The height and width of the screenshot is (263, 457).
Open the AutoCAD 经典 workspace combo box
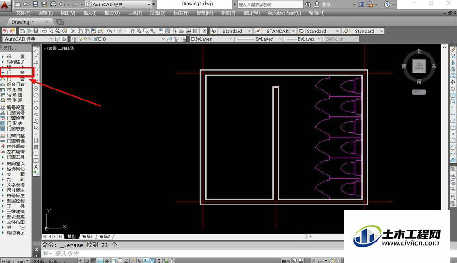28,39
